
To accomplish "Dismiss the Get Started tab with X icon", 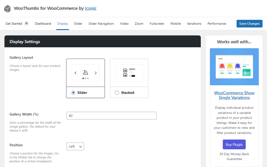I will point(26,23).
